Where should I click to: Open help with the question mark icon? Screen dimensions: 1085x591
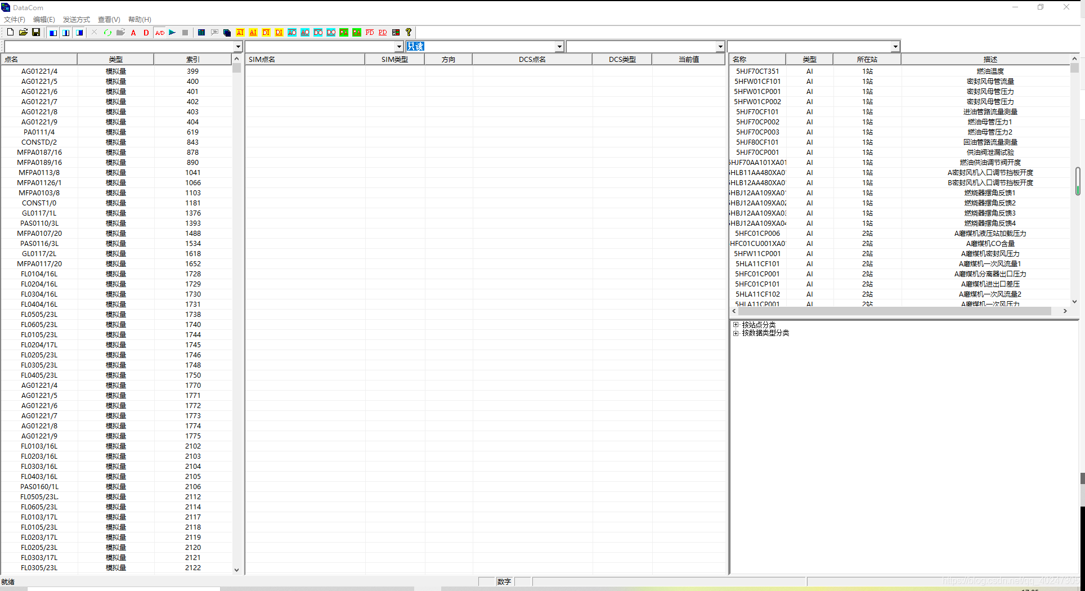409,33
